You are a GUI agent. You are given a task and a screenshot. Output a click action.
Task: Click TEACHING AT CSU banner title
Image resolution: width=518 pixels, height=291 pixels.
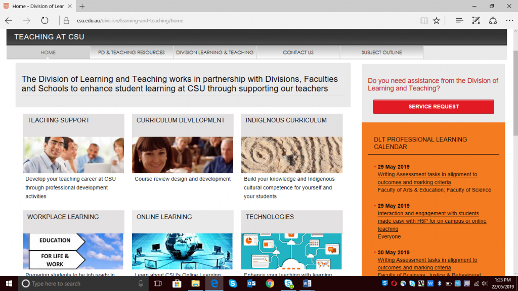[x=49, y=37]
